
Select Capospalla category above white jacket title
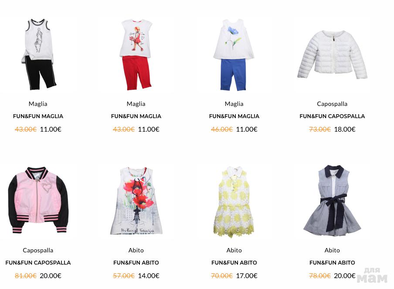click(332, 104)
